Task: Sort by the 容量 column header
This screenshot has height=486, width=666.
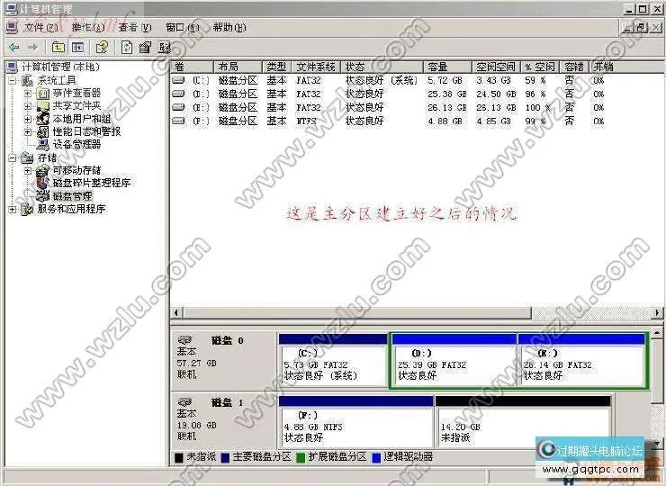Action: [x=447, y=67]
